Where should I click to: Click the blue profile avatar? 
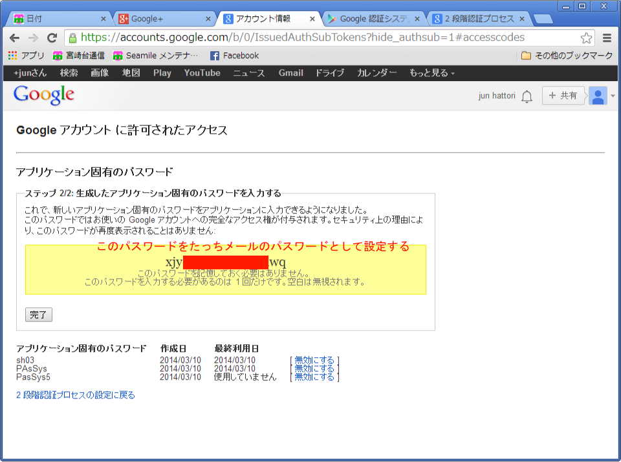pyautogui.click(x=598, y=96)
